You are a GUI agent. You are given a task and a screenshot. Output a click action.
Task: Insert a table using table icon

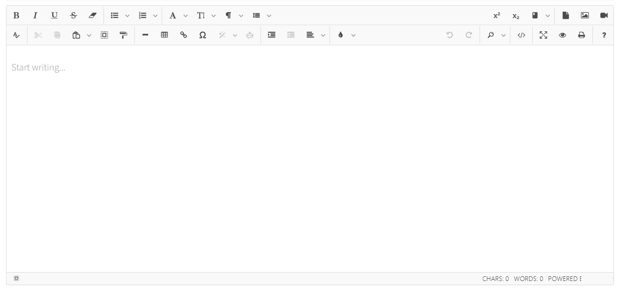tap(165, 35)
